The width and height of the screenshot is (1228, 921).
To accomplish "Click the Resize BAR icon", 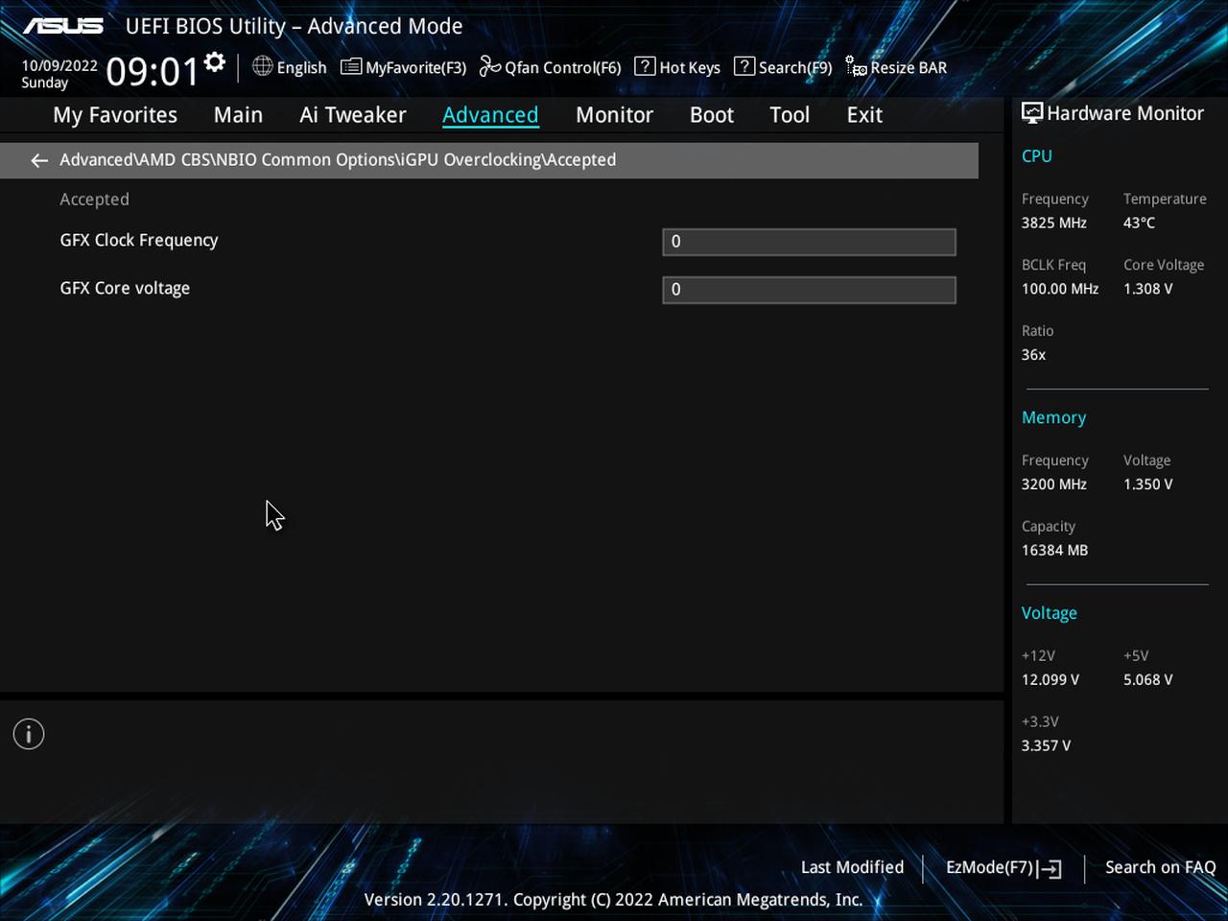I will (856, 66).
